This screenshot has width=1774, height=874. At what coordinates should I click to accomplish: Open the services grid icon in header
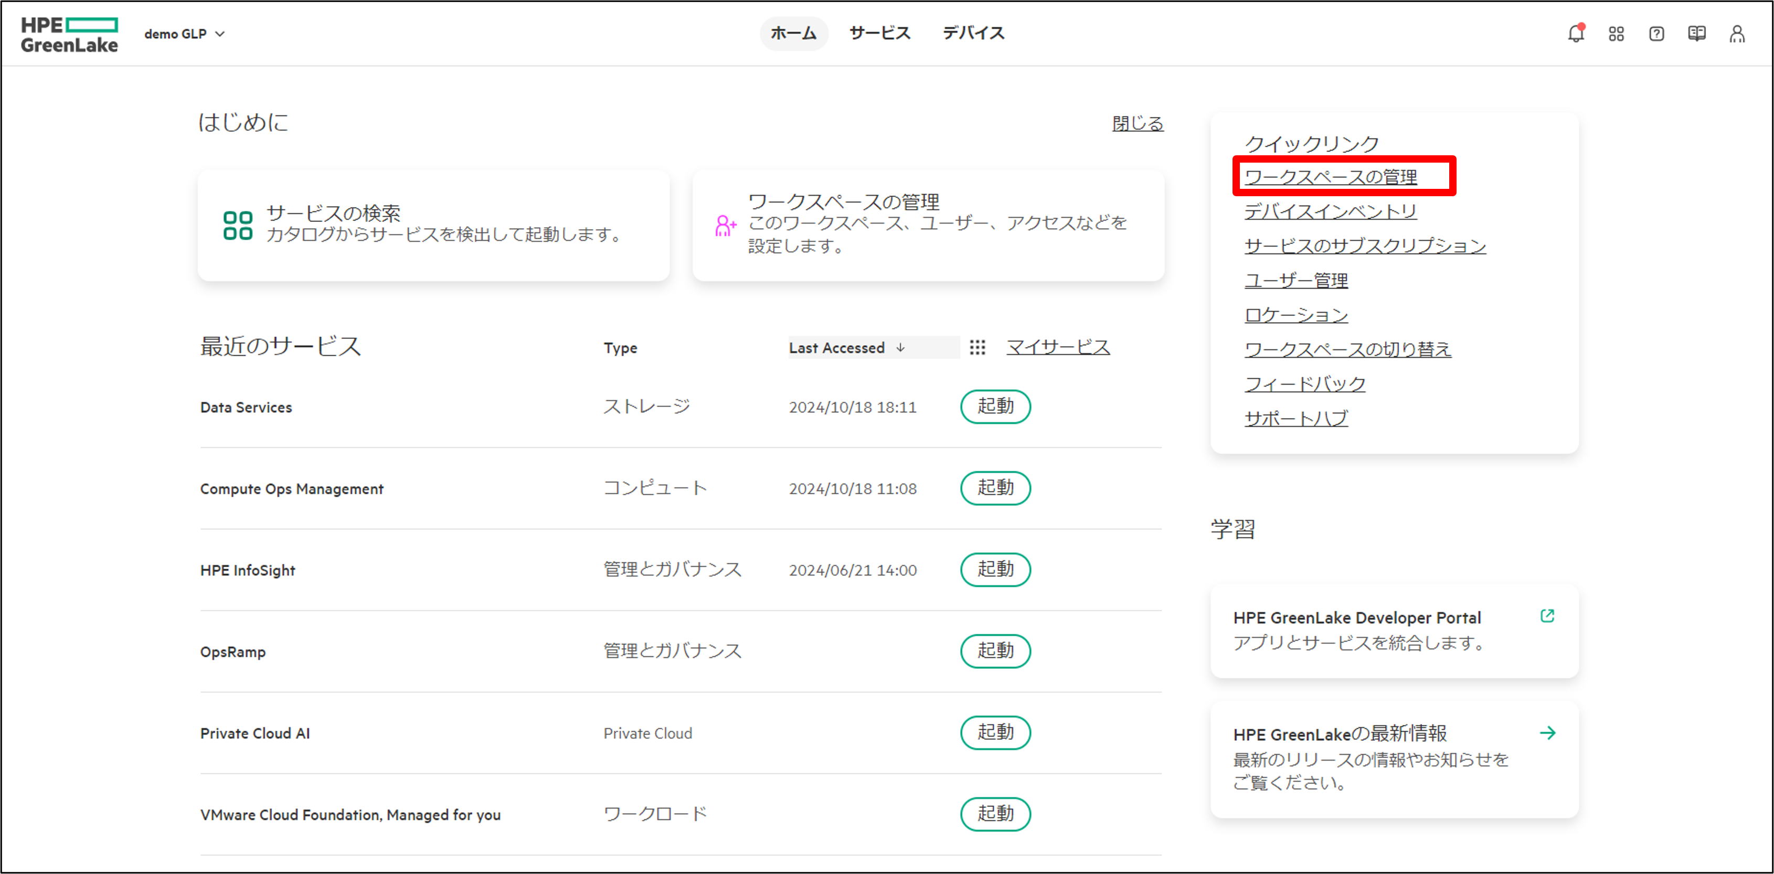(1616, 34)
